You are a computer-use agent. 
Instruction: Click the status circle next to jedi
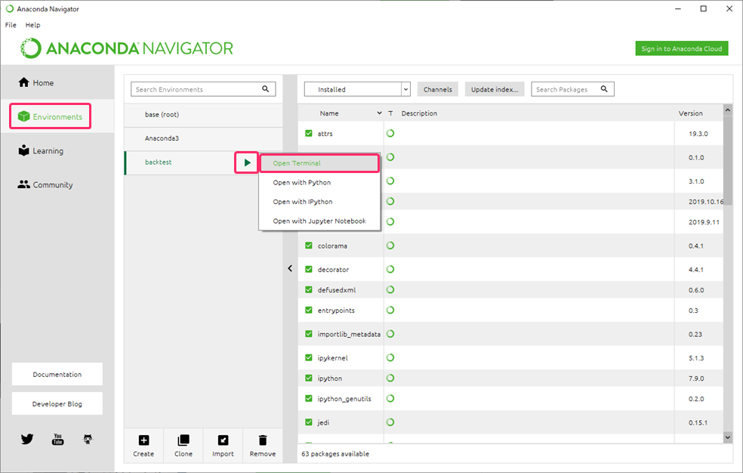[390, 422]
